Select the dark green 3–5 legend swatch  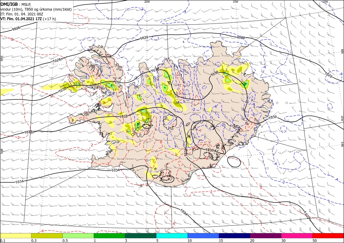click(141, 235)
